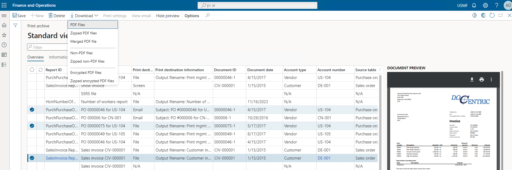Open the DE-001 account number link

(x=324, y=158)
